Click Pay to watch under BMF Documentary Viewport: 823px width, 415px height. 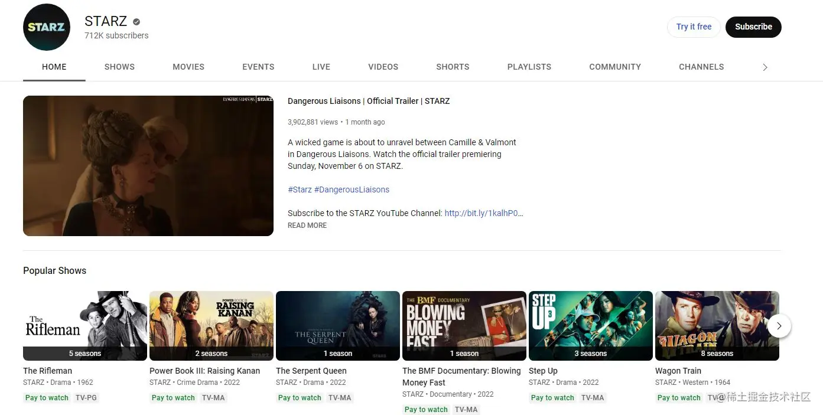(426, 410)
